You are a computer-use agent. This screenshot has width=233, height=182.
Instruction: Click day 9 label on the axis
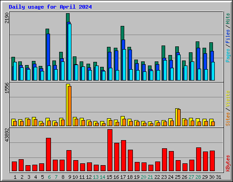70,177
